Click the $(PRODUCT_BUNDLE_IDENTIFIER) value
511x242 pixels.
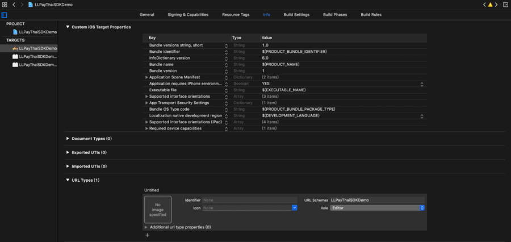[294, 52]
